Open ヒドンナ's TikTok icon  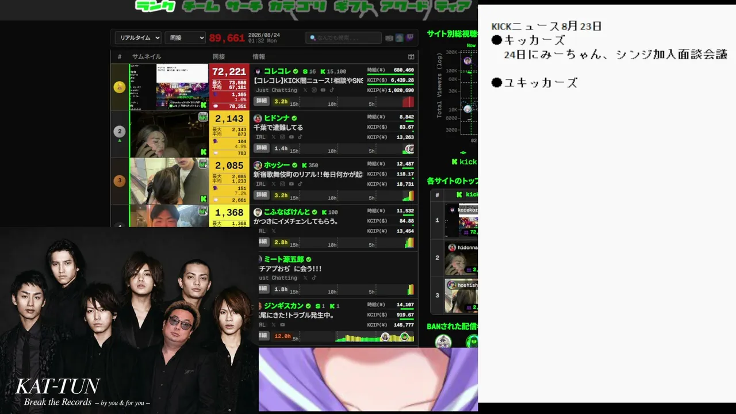click(x=300, y=137)
